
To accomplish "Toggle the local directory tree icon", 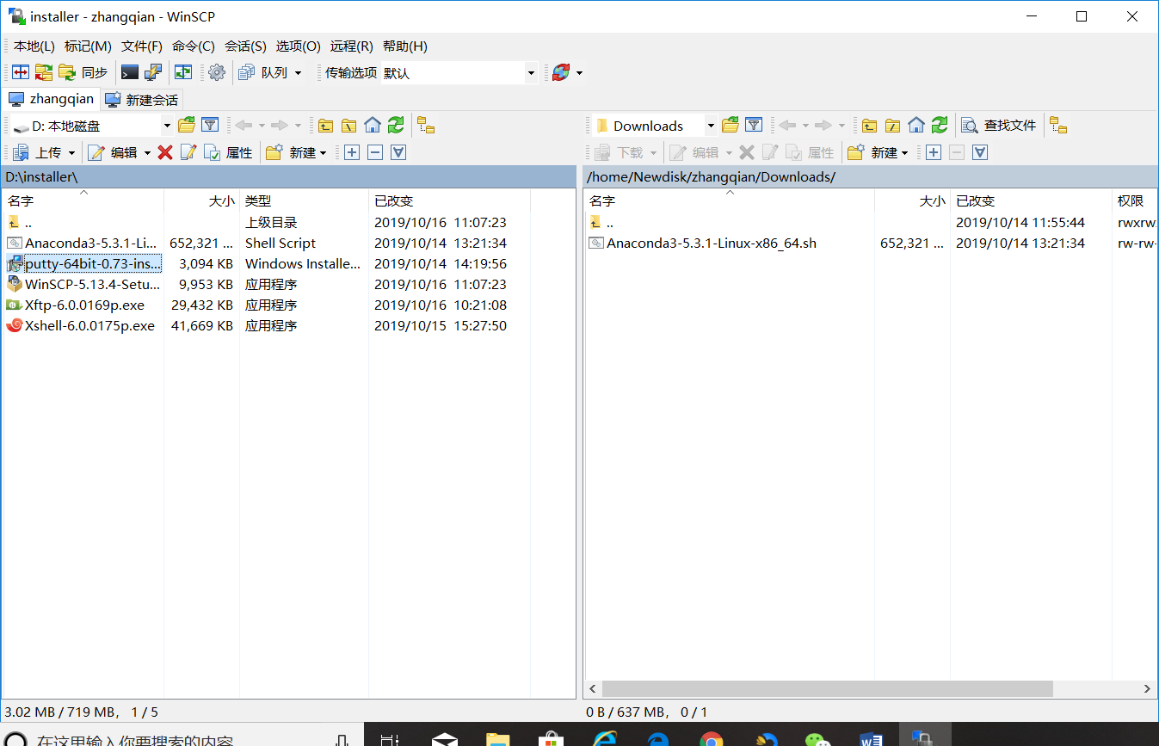I will [426, 126].
